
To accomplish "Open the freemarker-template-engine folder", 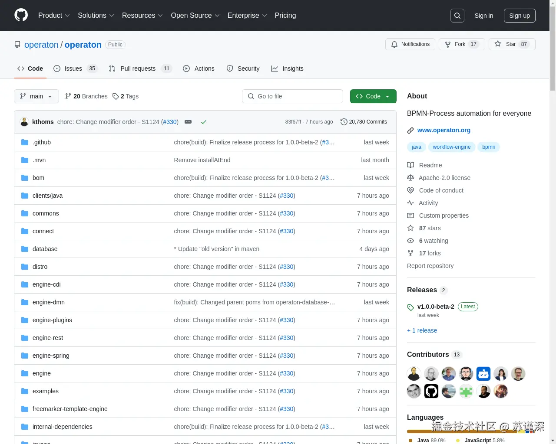I will [70, 409].
